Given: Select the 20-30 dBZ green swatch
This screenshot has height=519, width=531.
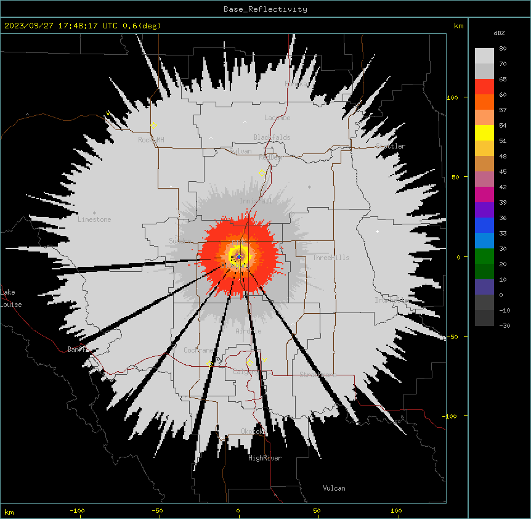Looking at the screenshot, I should coord(484,256).
